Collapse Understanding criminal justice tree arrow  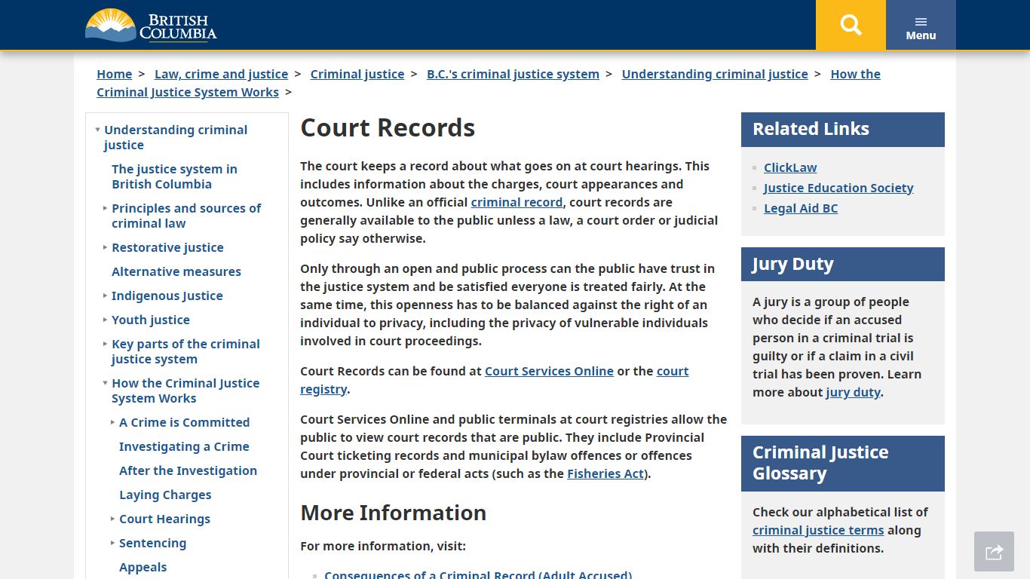coord(97,130)
